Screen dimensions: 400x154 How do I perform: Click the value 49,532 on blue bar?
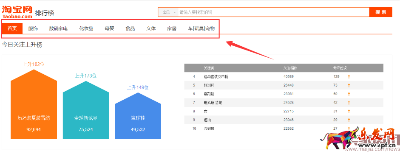pyautogui.click(x=138, y=129)
